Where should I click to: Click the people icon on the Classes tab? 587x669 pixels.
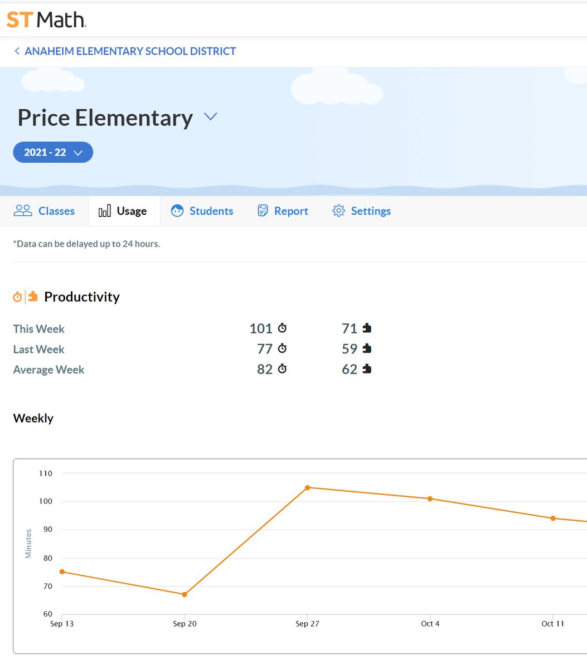23,211
